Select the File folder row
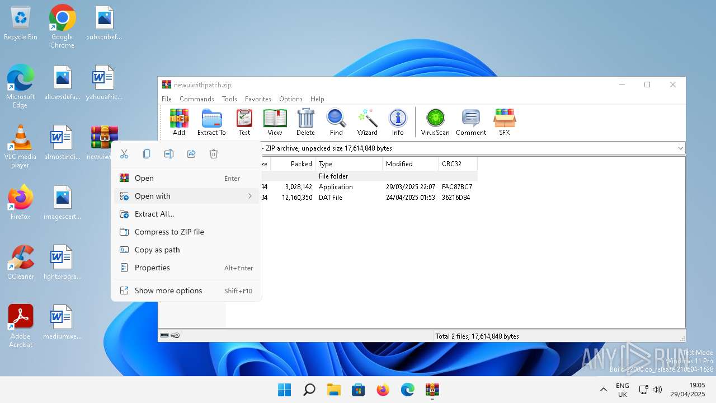Viewport: 716px width, 403px height. click(369, 176)
